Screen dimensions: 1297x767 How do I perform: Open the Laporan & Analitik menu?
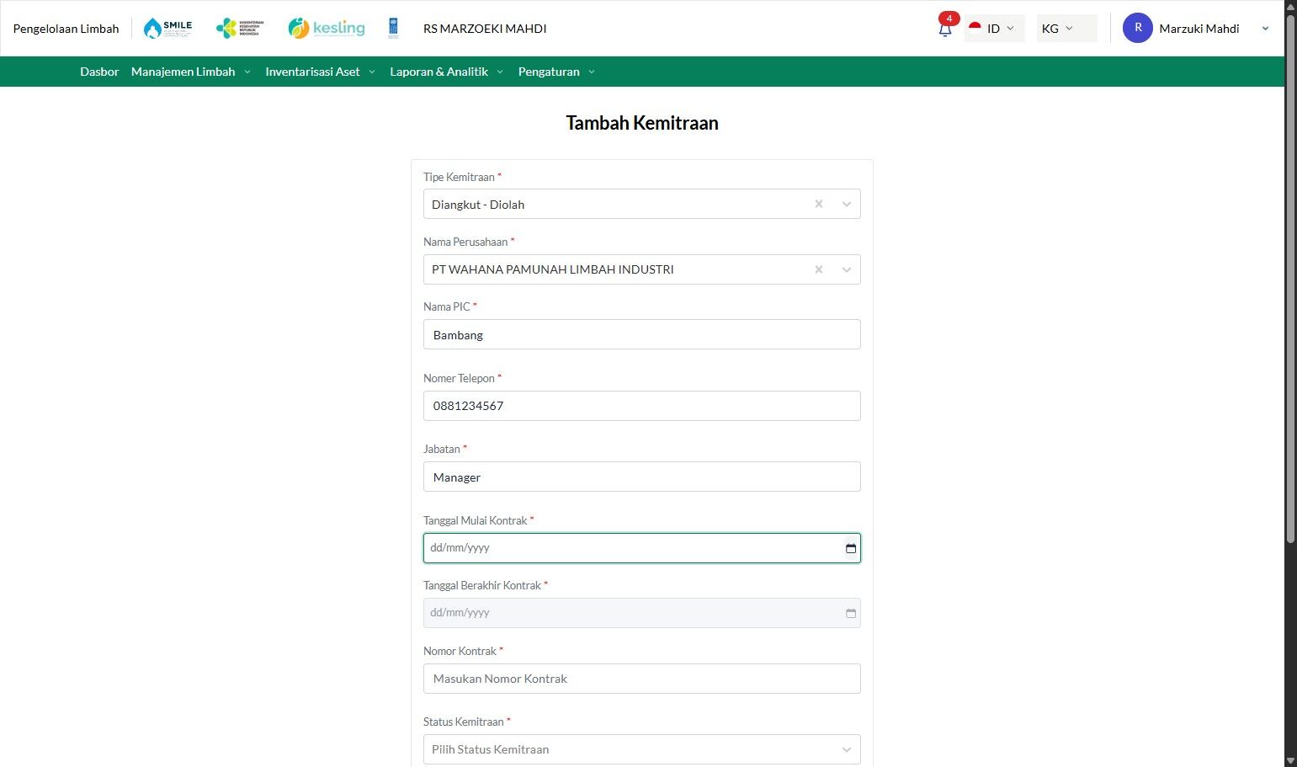pyautogui.click(x=447, y=72)
